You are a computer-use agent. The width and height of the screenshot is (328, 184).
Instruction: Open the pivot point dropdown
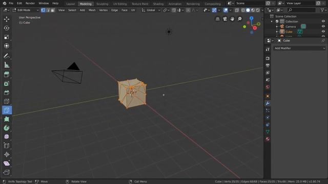tap(166, 10)
